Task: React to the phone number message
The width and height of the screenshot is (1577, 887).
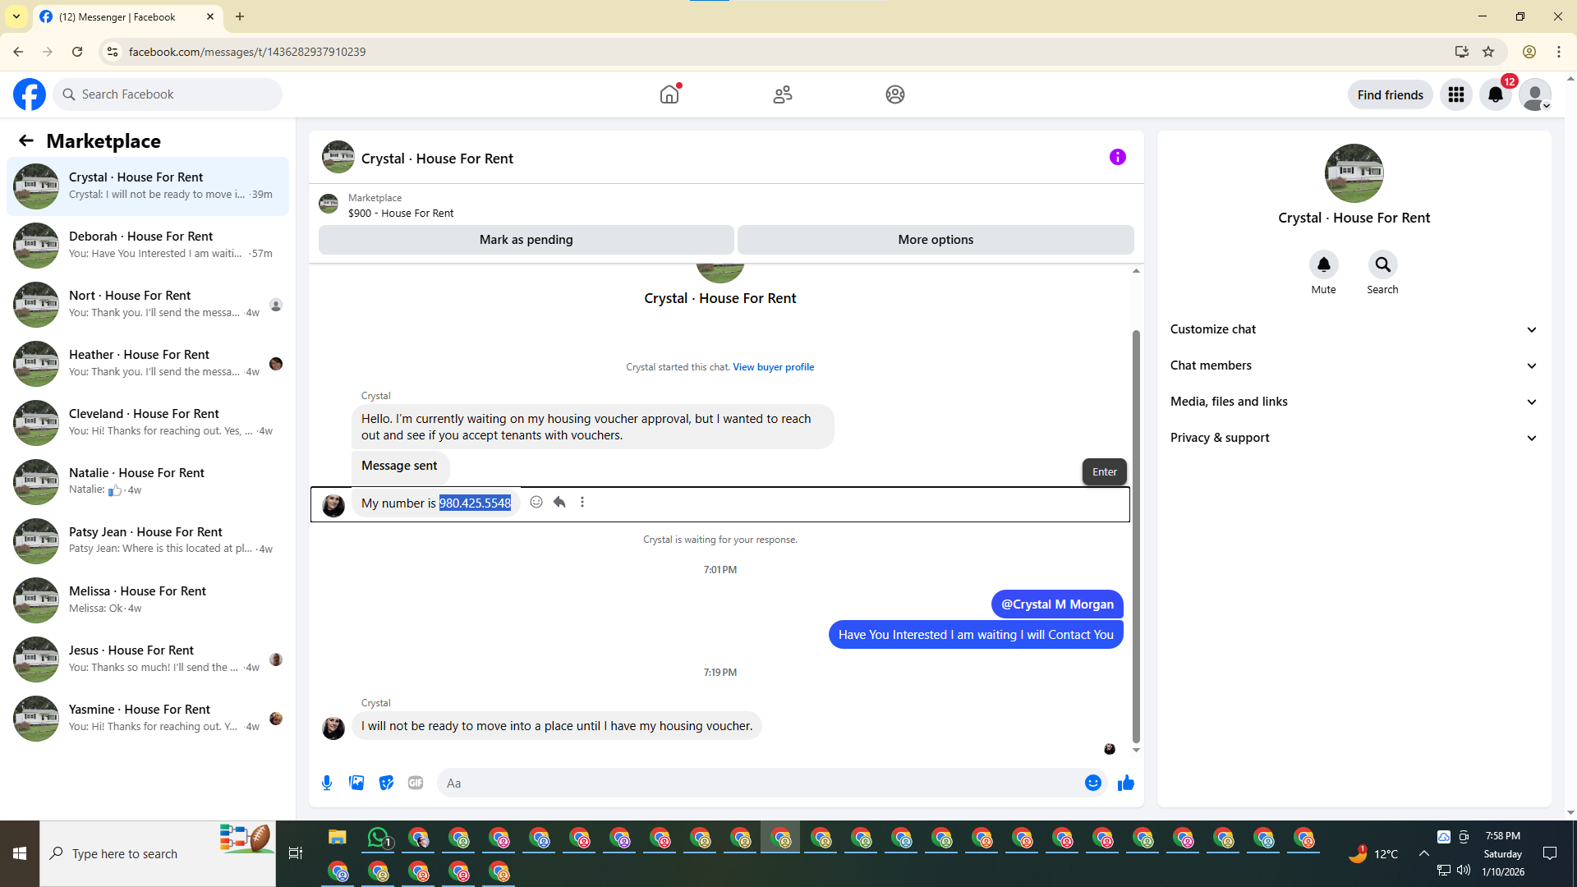Action: pyautogui.click(x=536, y=502)
